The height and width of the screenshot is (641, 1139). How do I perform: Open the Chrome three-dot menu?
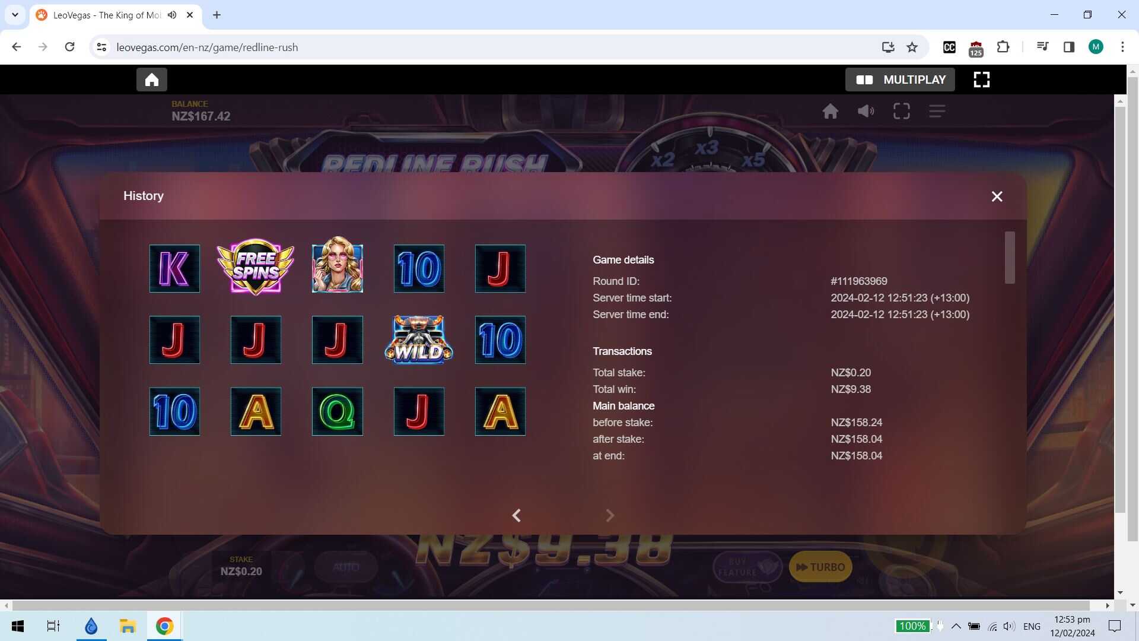pyautogui.click(x=1122, y=47)
